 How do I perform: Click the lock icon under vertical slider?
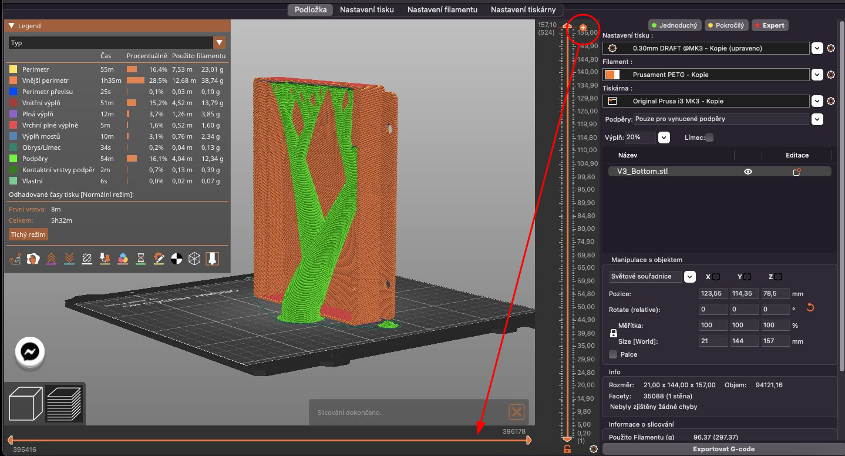pos(567,449)
